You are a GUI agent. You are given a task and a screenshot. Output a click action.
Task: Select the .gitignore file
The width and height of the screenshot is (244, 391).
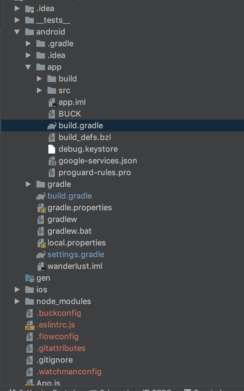coord(55,360)
